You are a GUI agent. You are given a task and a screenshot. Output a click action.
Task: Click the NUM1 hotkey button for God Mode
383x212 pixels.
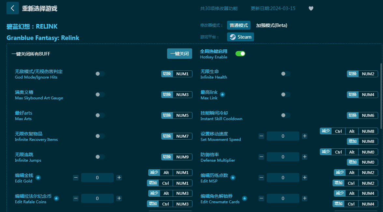pyautogui.click(x=177, y=74)
